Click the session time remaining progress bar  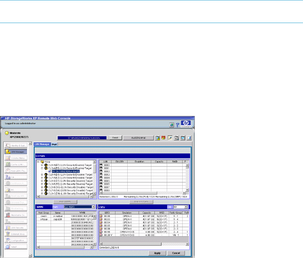pyautogui.click(x=84, y=138)
